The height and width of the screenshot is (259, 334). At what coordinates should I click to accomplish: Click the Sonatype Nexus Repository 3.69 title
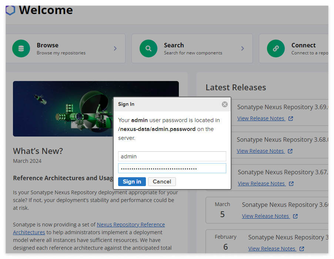click(x=283, y=107)
